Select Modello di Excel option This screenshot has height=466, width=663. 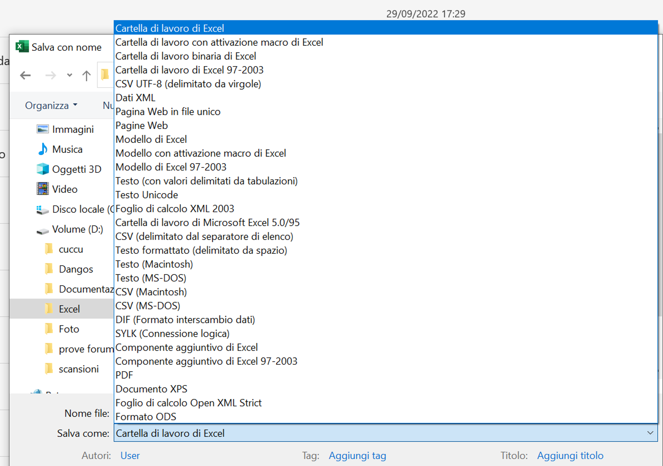click(x=386, y=139)
